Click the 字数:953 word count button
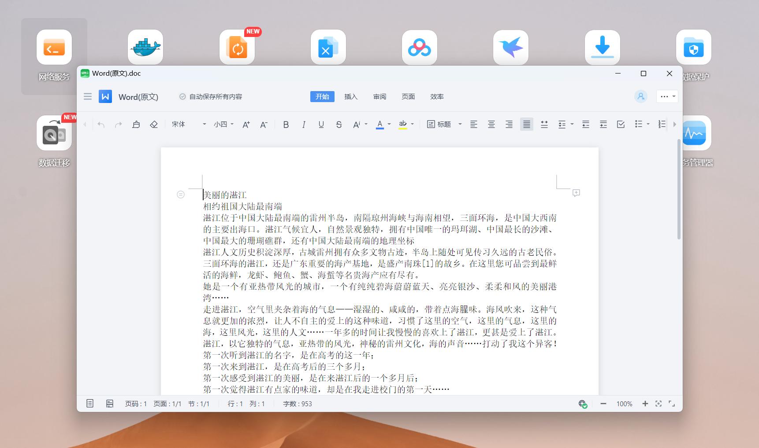Viewport: 759px width, 448px height. pyautogui.click(x=297, y=403)
